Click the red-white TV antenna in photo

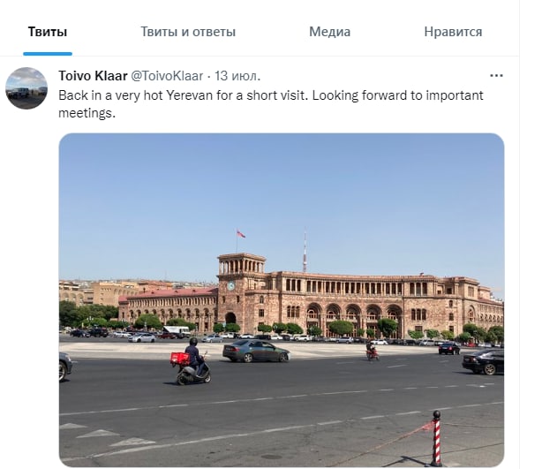pyautogui.click(x=305, y=251)
